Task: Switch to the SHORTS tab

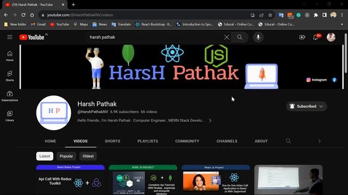Action: click(x=113, y=141)
